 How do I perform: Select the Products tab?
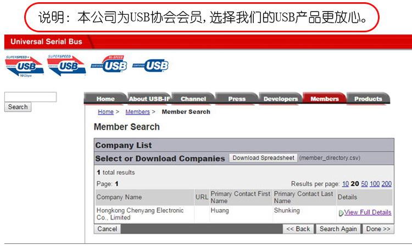tap(368, 99)
